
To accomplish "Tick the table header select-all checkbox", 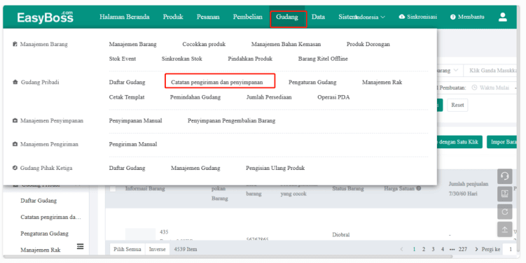I will 113,189.
